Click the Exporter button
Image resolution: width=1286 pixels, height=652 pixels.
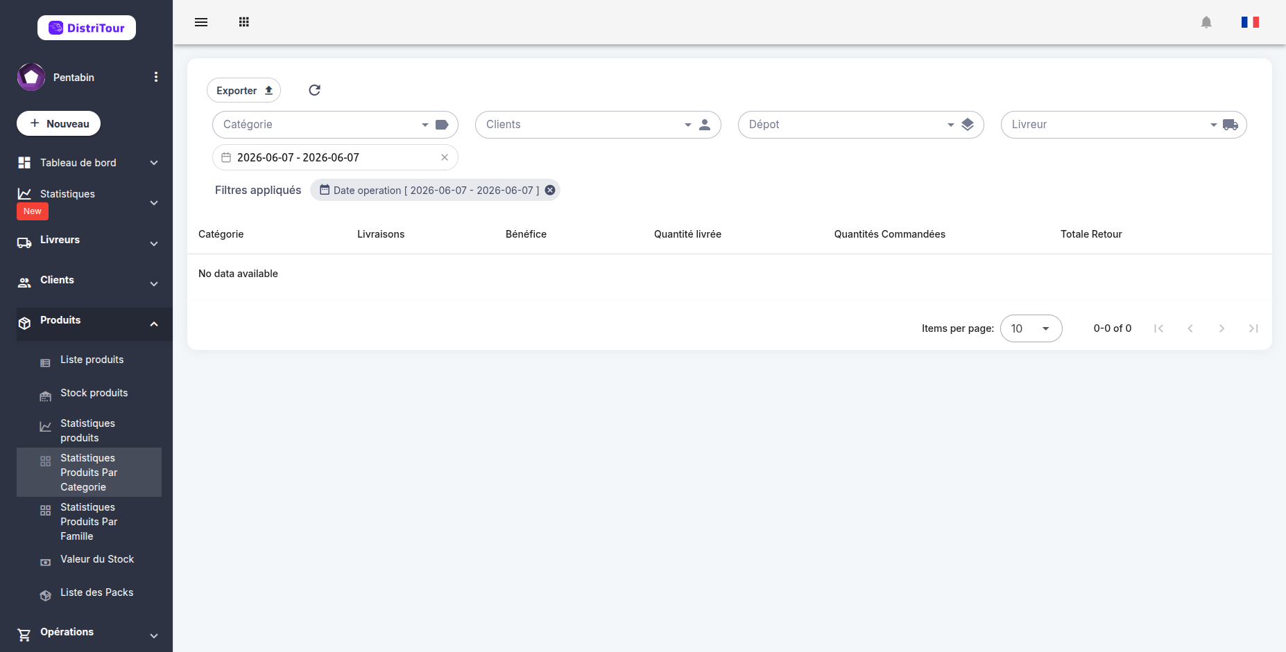243,90
